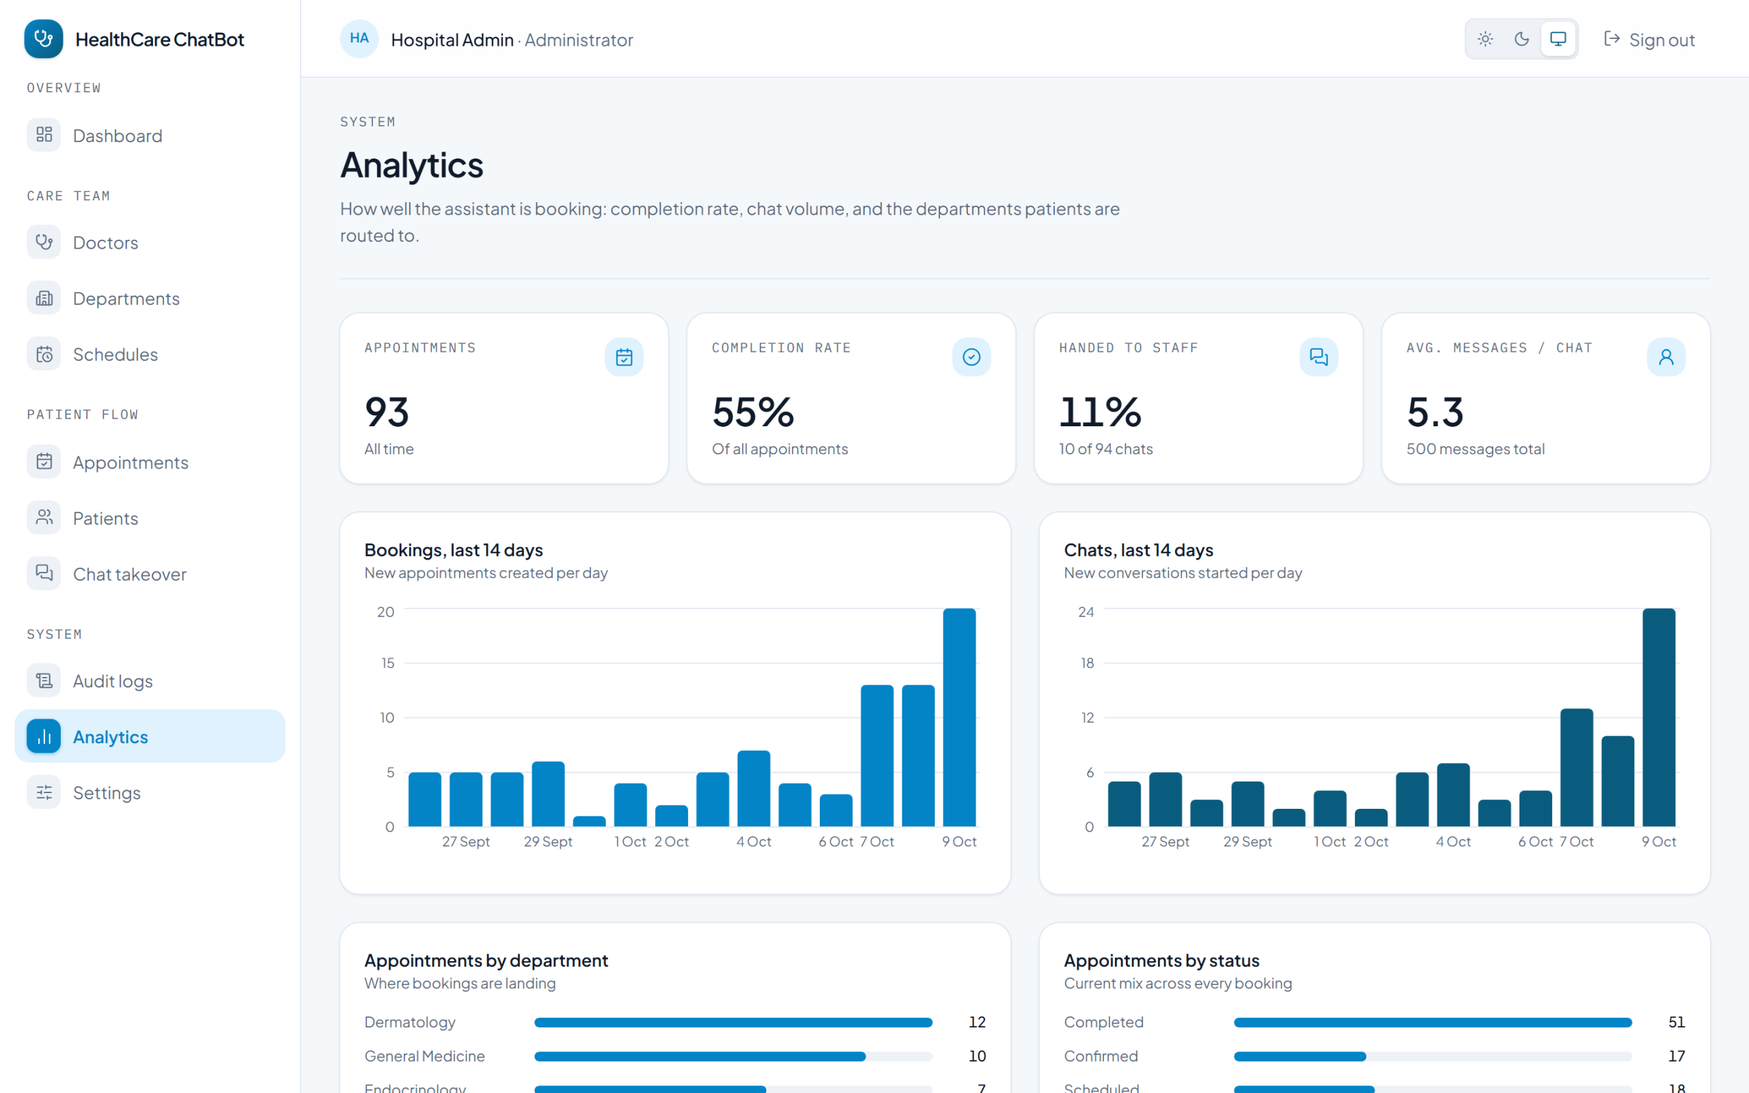
Task: Go to Audit logs
Action: 150,681
